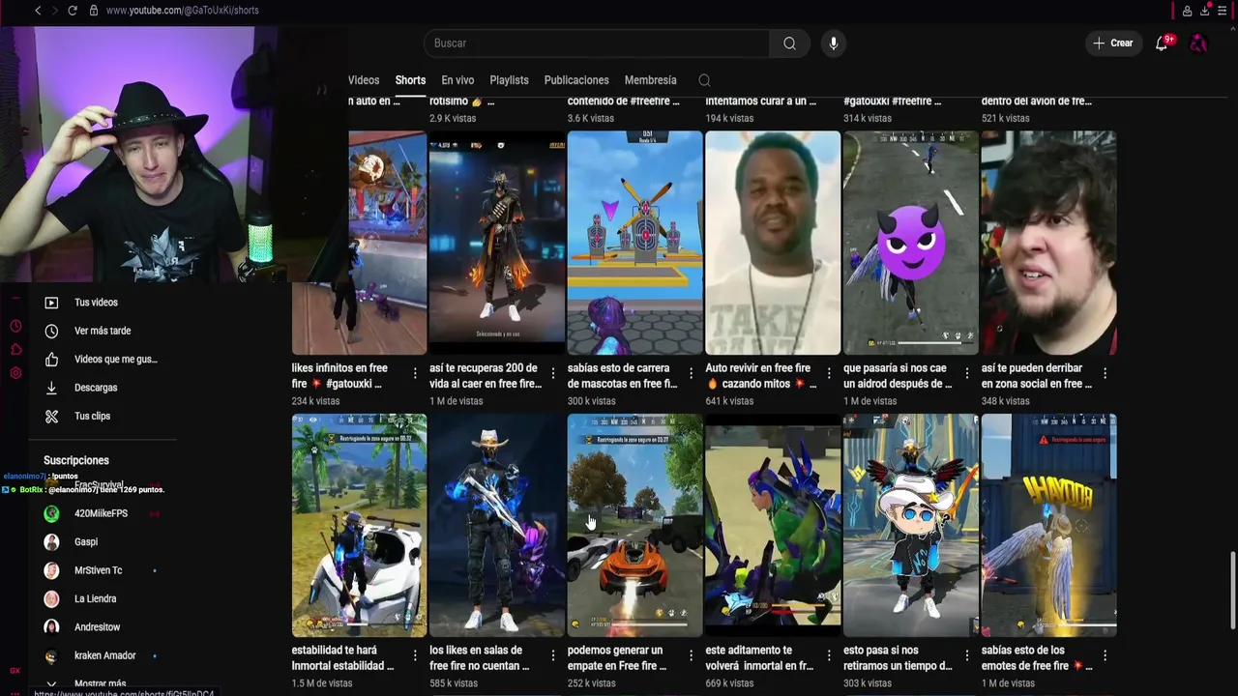Click the browser back arrow
The image size is (1238, 696).
coord(38,11)
